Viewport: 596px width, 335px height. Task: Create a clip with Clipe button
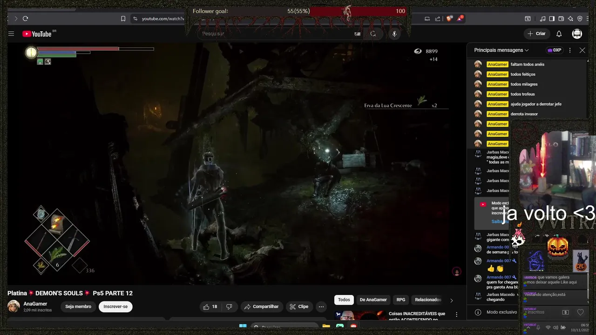(x=298, y=307)
